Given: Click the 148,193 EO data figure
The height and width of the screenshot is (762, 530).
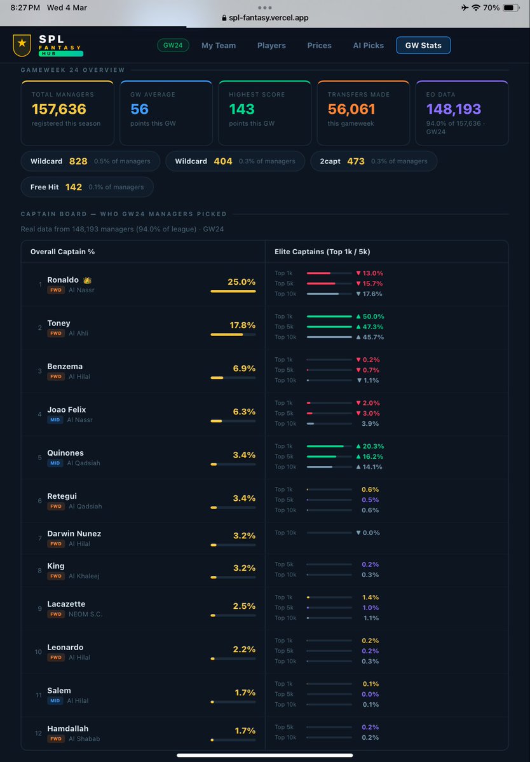Looking at the screenshot, I should (x=454, y=109).
